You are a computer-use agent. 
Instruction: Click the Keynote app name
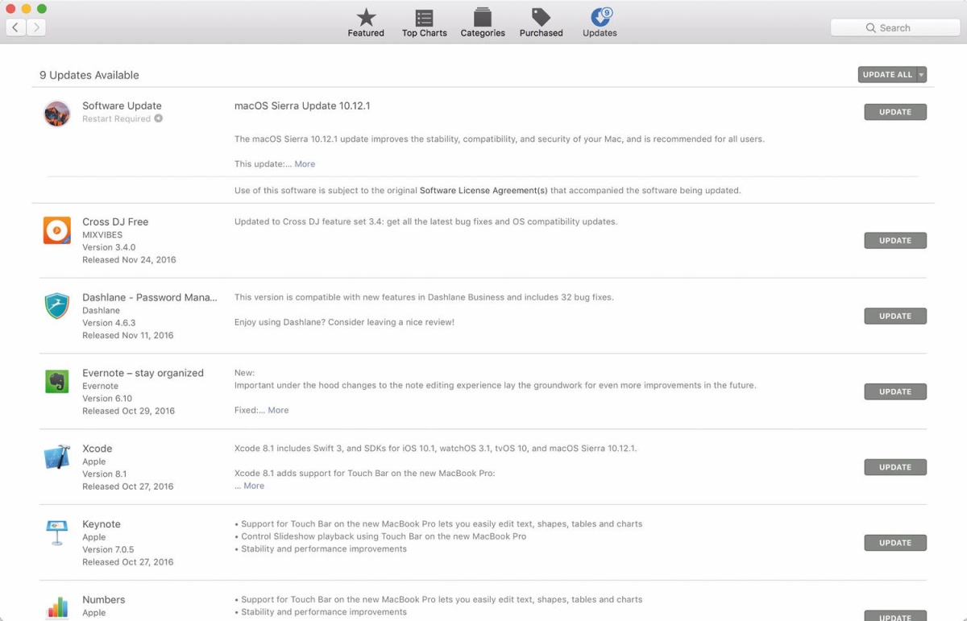tap(102, 524)
